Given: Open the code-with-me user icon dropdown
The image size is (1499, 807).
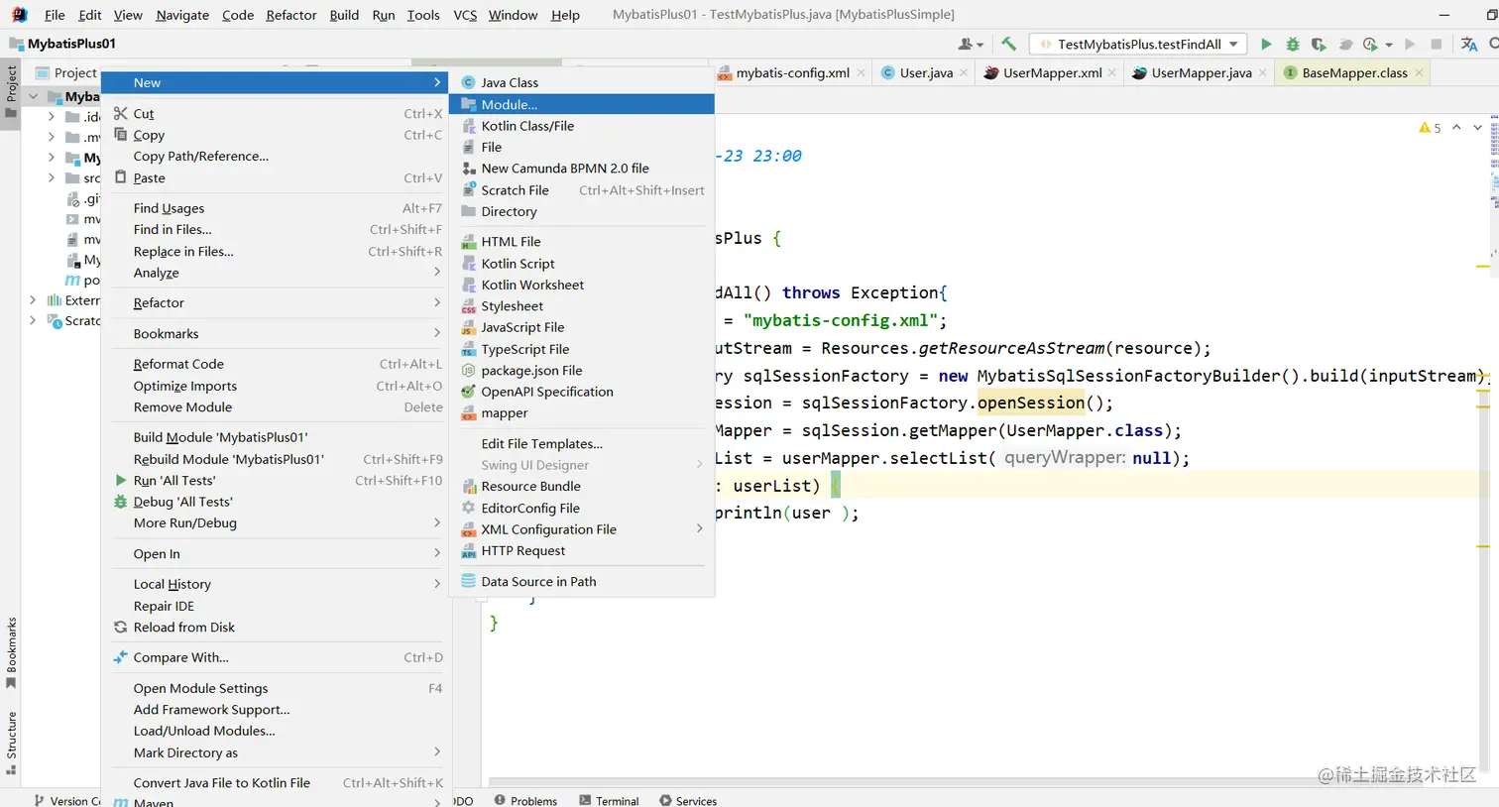Looking at the screenshot, I should 971,44.
